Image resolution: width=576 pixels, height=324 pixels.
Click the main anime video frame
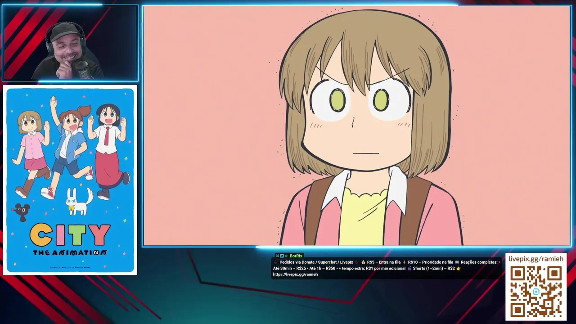[x=357, y=126]
